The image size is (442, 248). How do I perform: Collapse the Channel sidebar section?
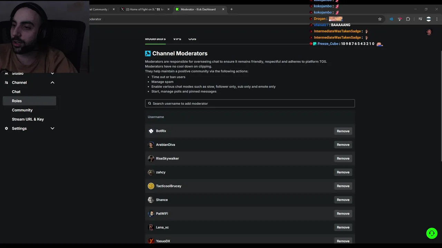click(x=52, y=83)
